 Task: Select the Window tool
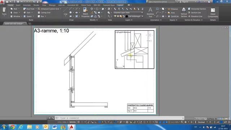(15, 16)
